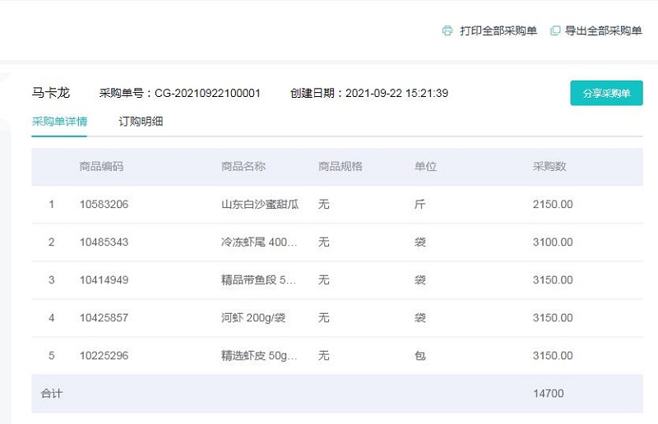Select product code 10414949

pyautogui.click(x=104, y=279)
